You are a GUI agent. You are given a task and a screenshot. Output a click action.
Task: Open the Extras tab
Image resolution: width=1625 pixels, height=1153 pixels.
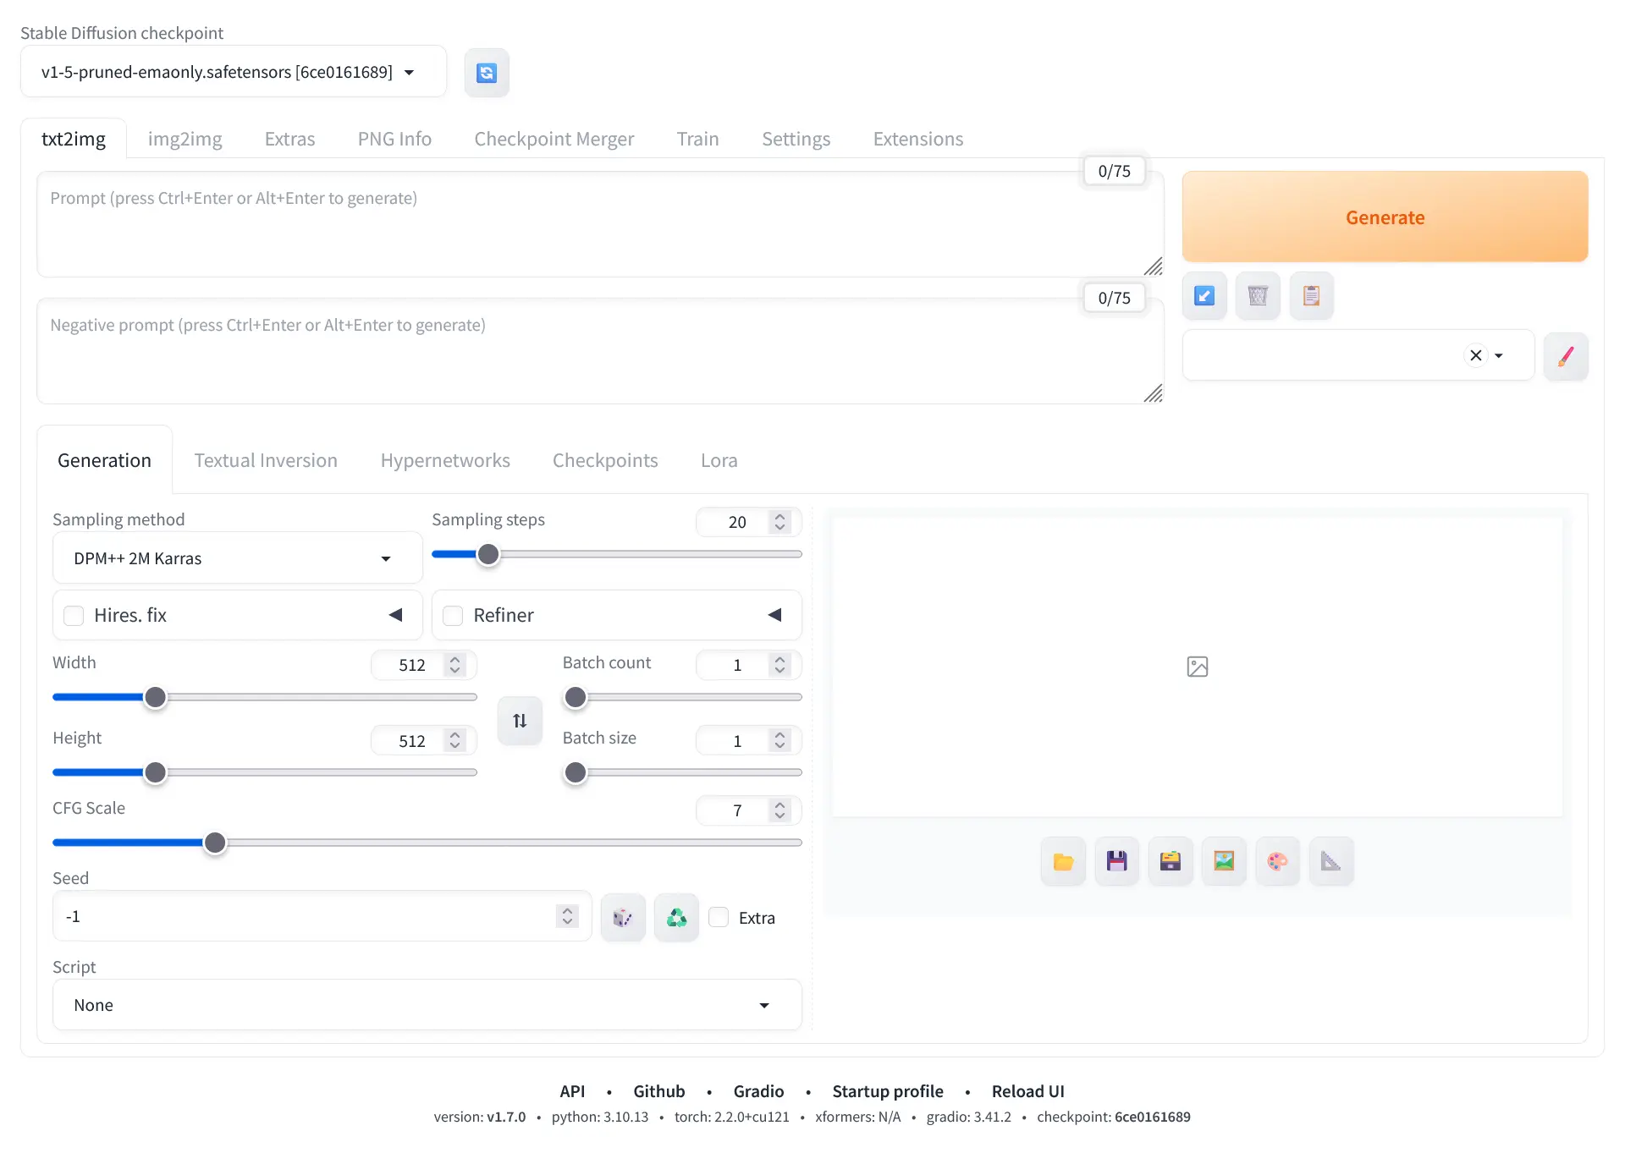(x=289, y=139)
